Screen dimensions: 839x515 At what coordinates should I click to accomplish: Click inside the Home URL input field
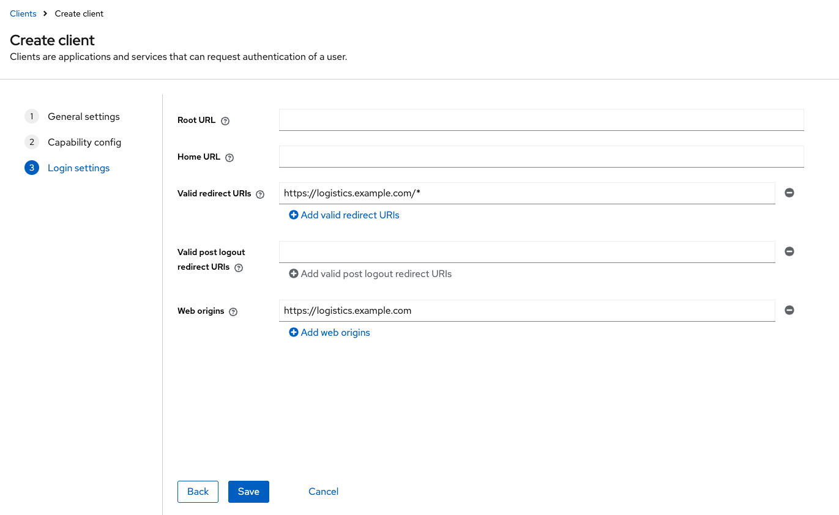[541, 156]
